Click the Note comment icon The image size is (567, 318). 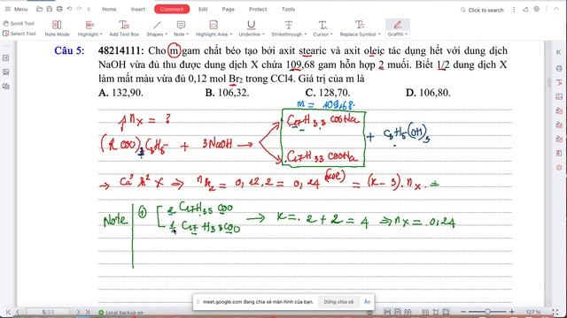[181, 25]
